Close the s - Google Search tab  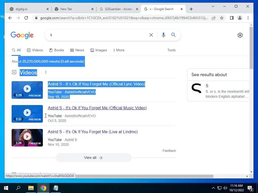point(182,9)
